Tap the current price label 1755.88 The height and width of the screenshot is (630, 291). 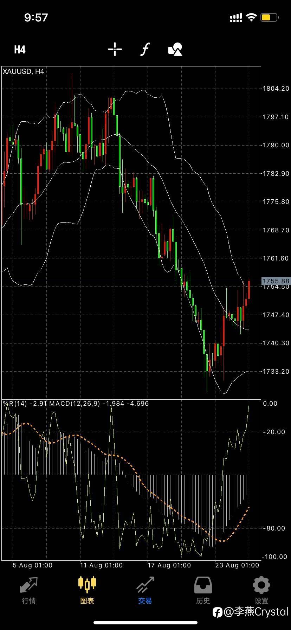coord(276,281)
